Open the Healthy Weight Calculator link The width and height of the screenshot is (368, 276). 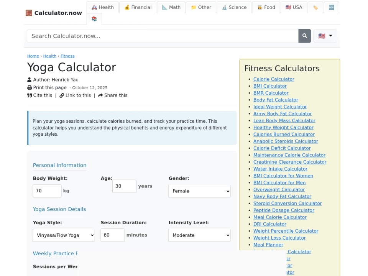pyautogui.click(x=283, y=127)
